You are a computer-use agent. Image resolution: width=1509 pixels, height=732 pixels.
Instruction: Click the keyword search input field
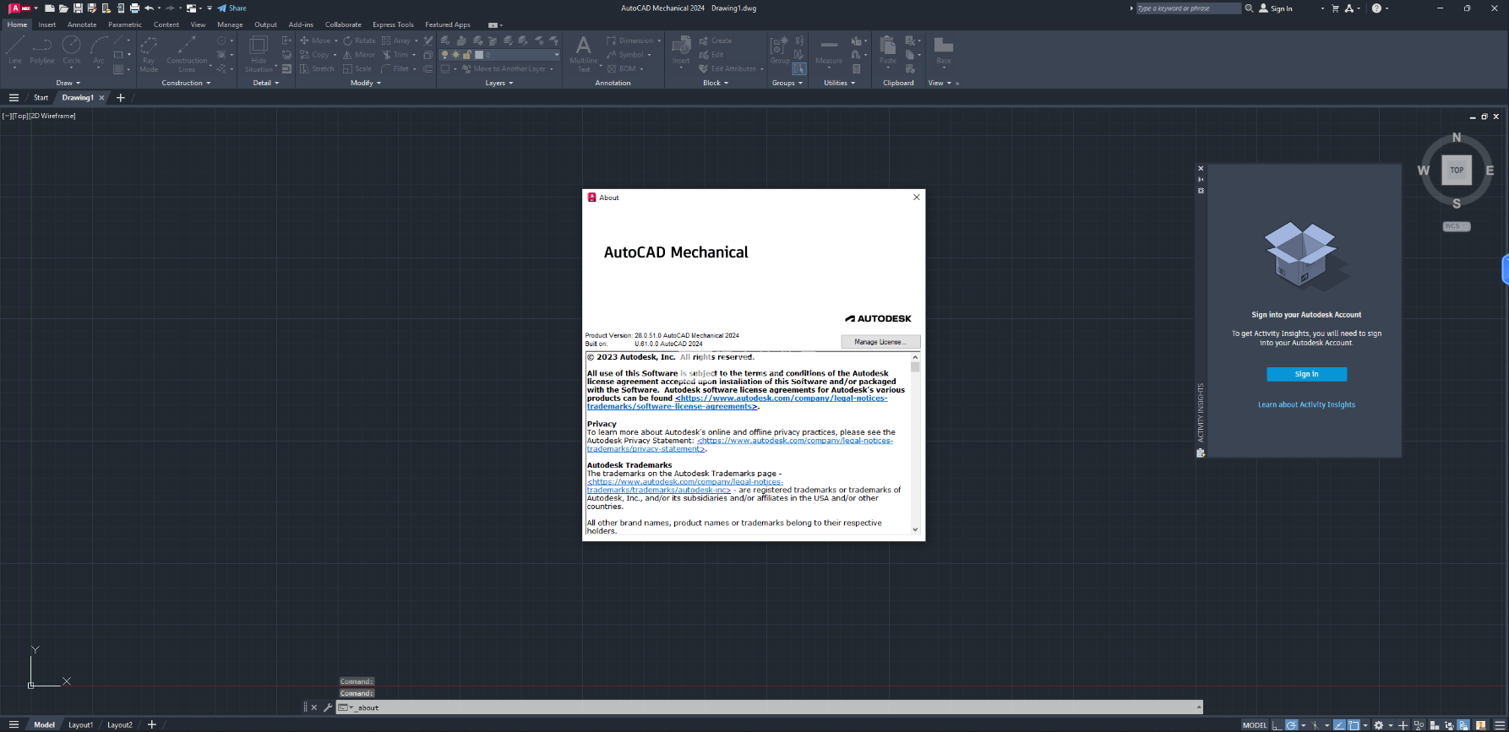pos(1188,8)
